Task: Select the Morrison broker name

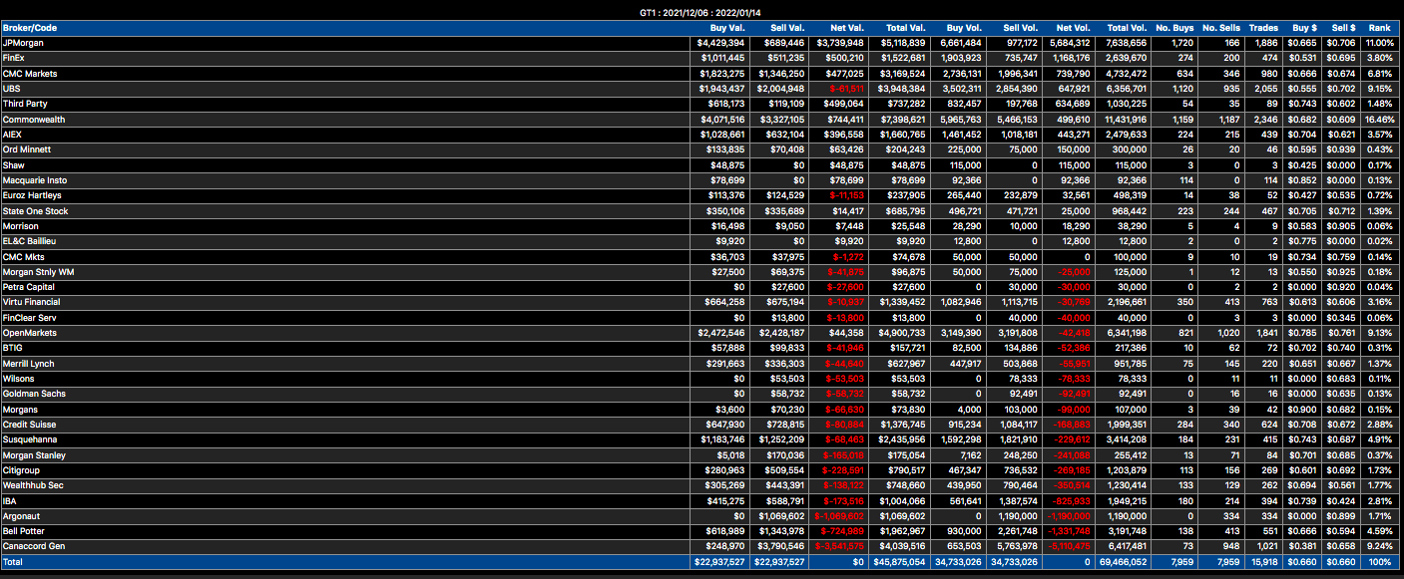Action: click(20, 226)
